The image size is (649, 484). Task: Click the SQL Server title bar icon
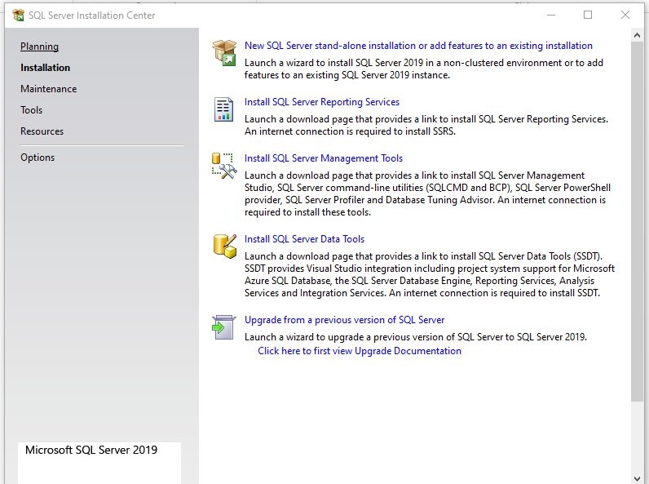(x=18, y=15)
